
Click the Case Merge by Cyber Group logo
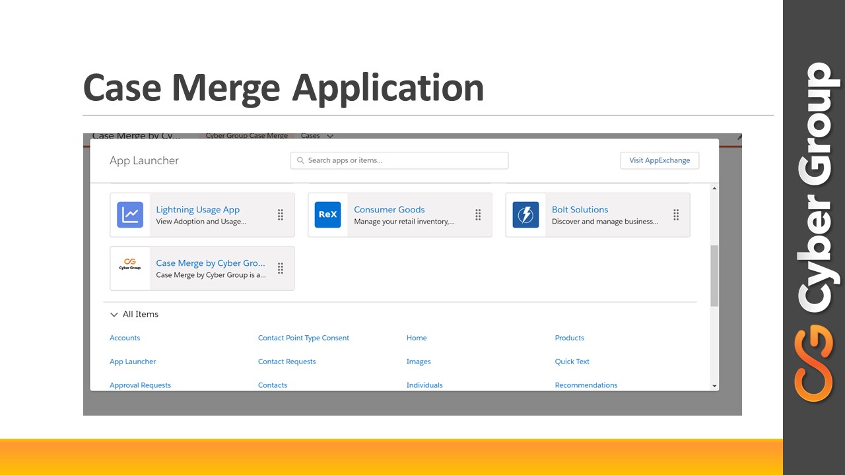[x=130, y=268]
